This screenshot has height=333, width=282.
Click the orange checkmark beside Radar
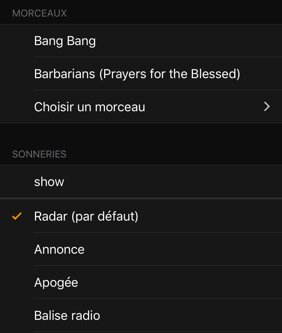(x=17, y=216)
